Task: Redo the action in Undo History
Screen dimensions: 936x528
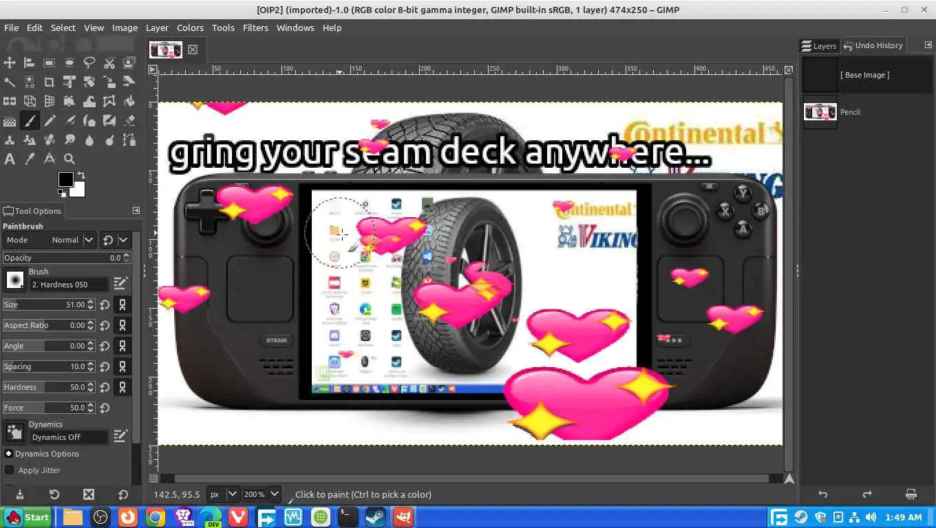Action: pos(867,494)
